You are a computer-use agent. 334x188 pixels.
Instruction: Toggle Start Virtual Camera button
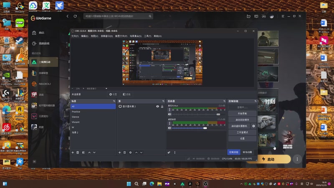click(239, 126)
